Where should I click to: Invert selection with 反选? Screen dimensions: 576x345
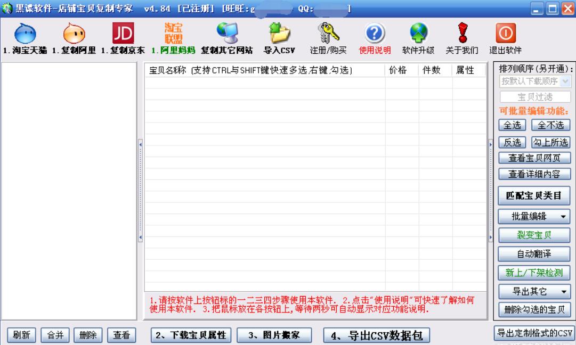(x=512, y=142)
